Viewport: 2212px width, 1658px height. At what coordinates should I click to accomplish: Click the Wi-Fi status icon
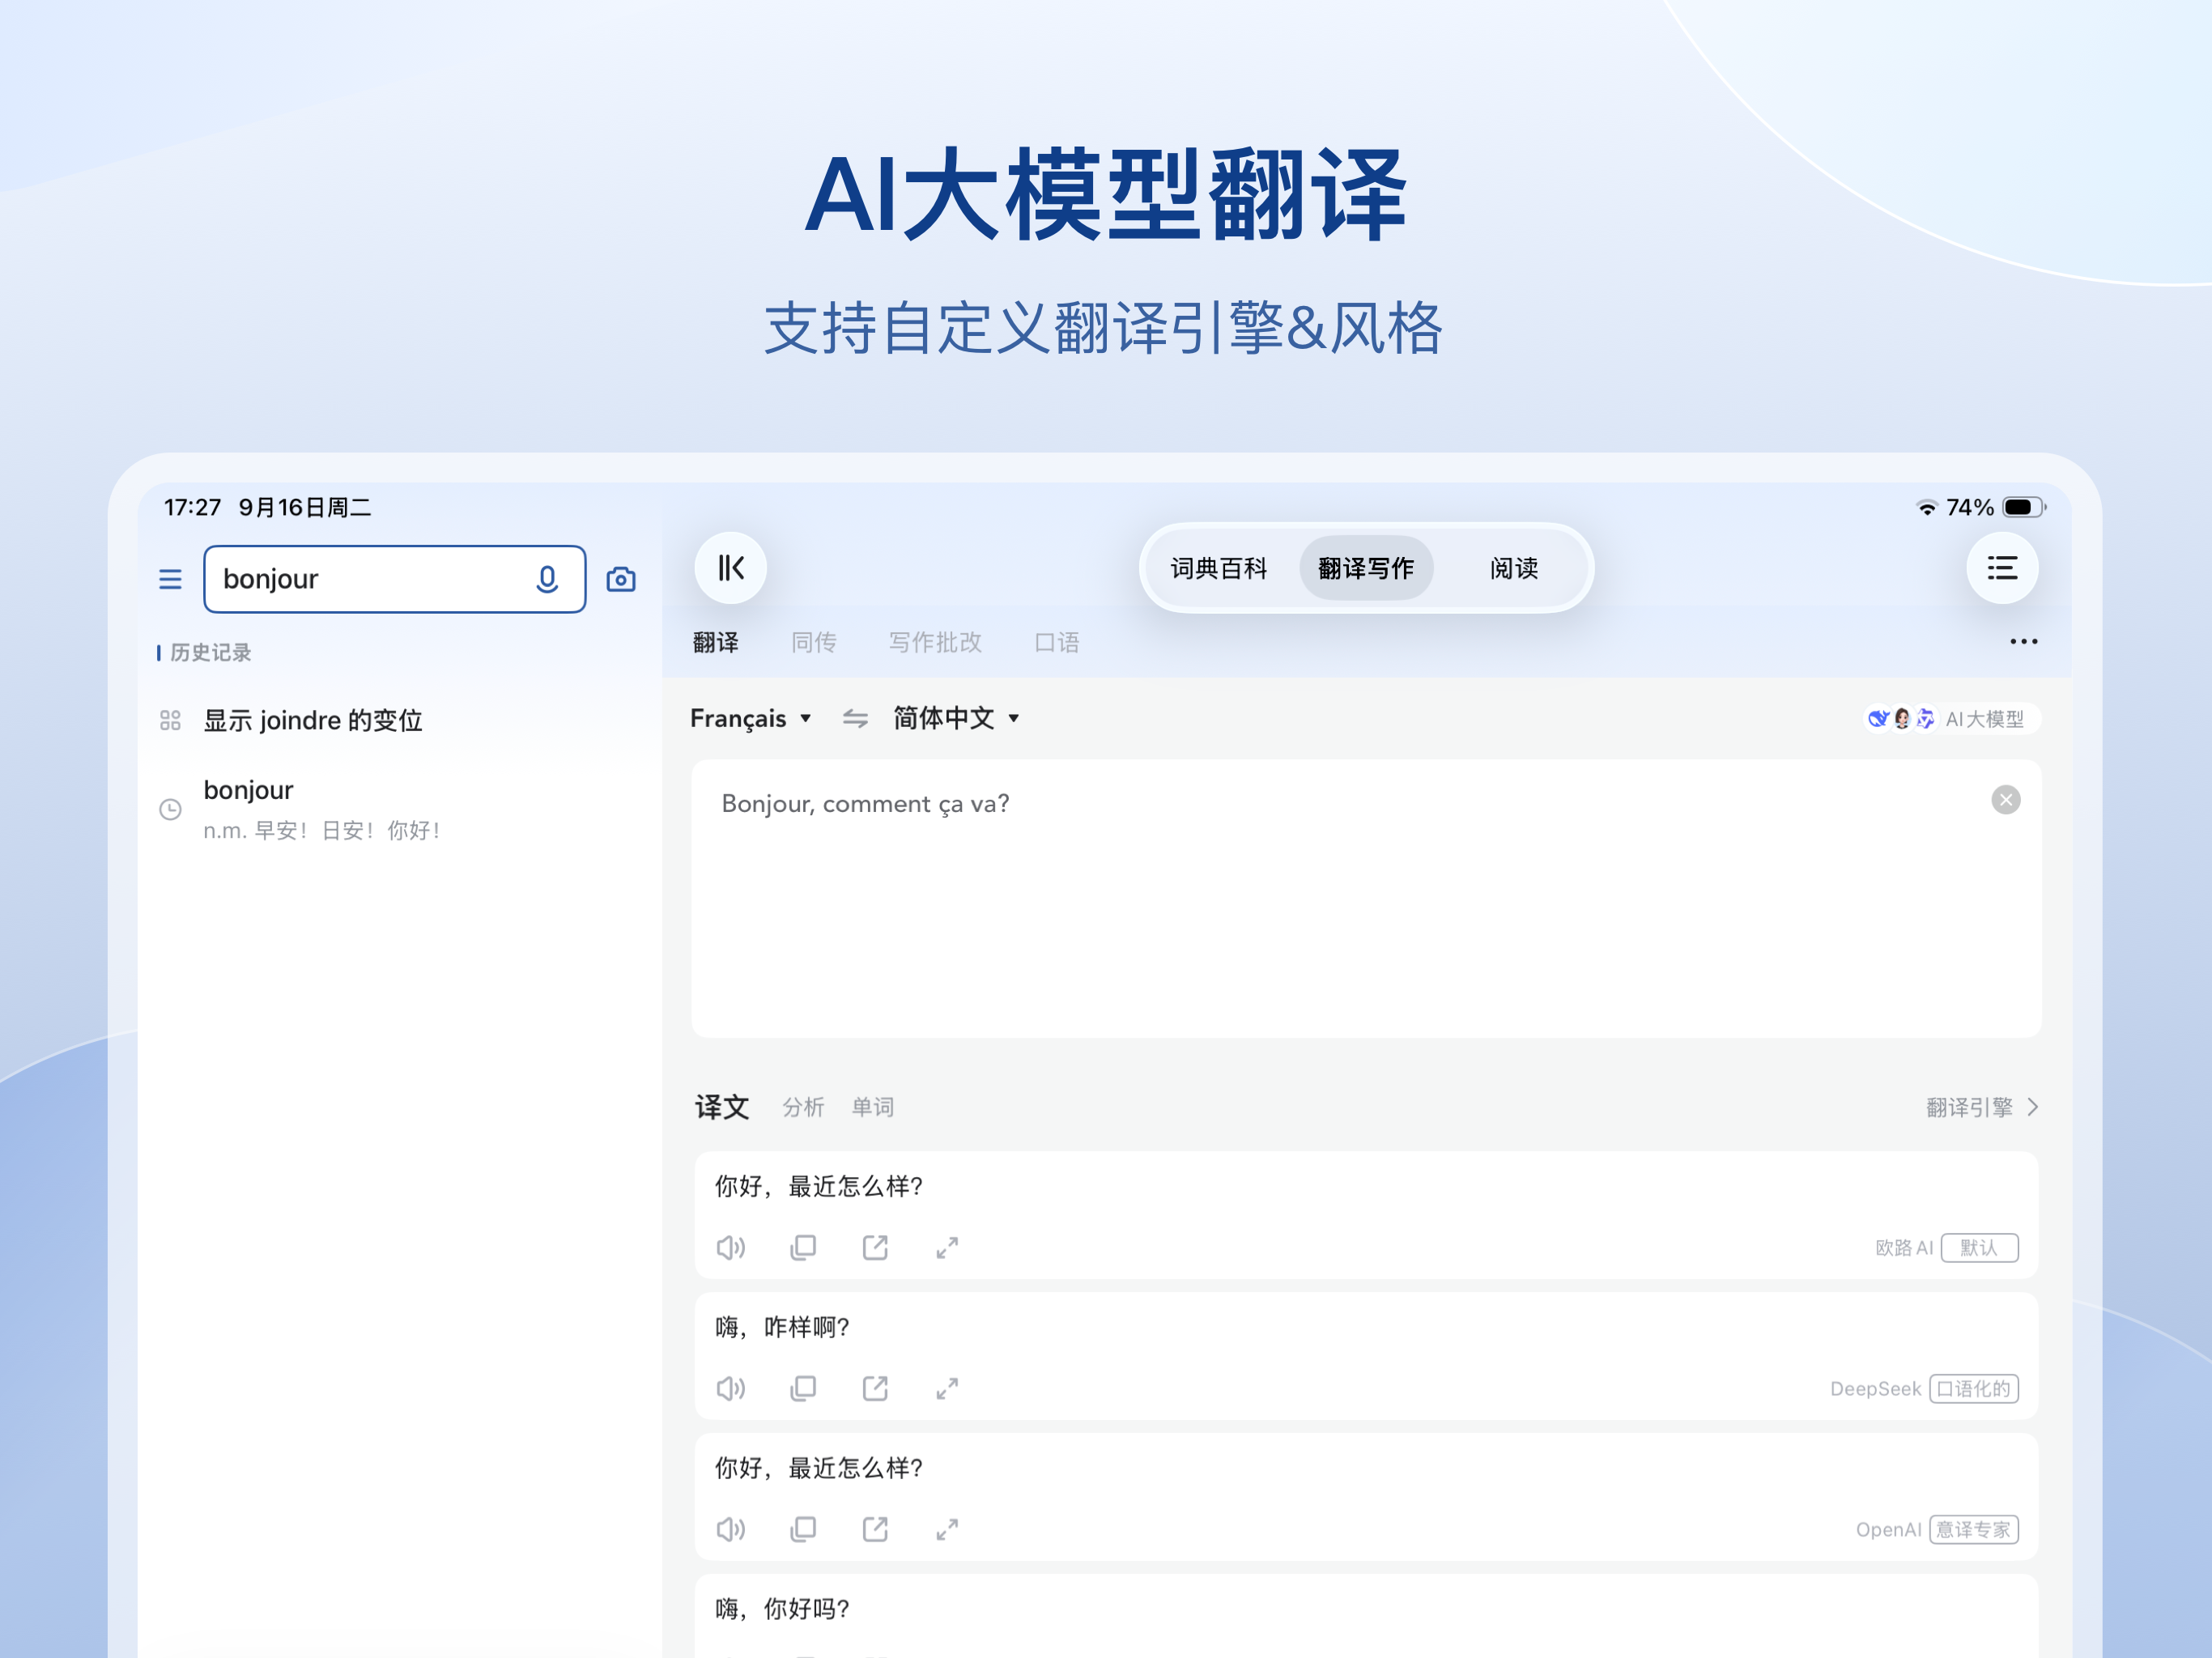[1926, 508]
